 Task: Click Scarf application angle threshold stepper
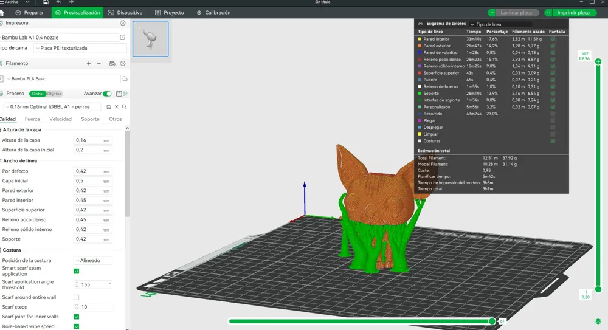(x=77, y=284)
